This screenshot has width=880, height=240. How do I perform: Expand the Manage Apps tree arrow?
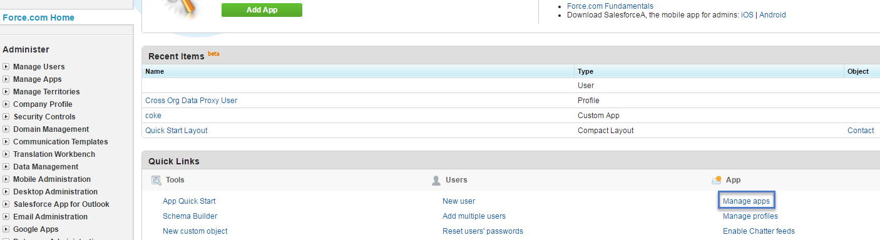tap(6, 79)
